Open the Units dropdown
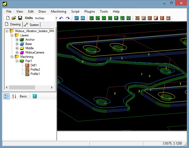 click(56, 18)
